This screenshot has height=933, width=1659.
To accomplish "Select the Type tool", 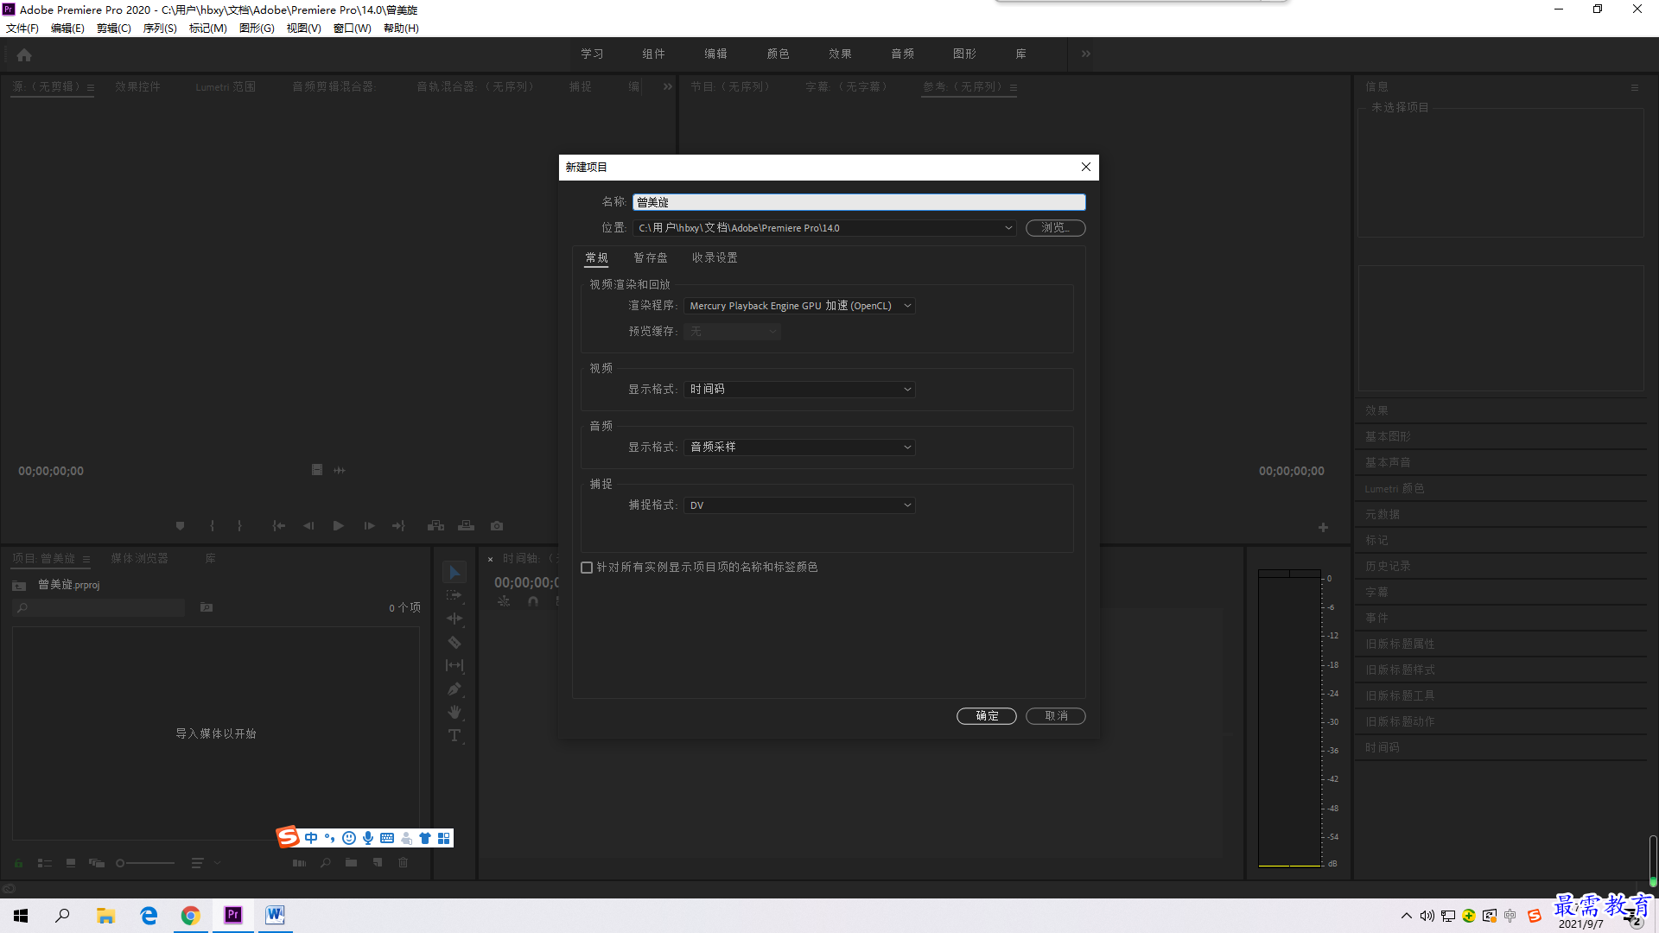I will click(454, 735).
